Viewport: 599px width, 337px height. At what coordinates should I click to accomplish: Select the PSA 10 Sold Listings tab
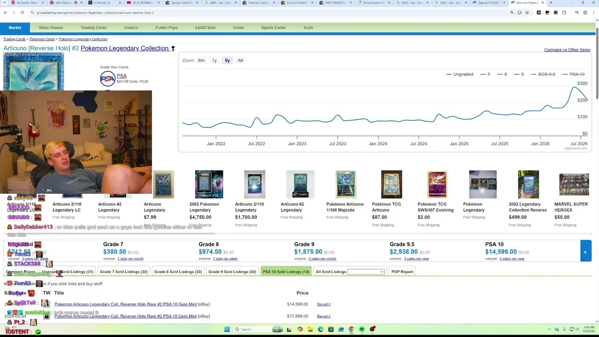coord(286,272)
